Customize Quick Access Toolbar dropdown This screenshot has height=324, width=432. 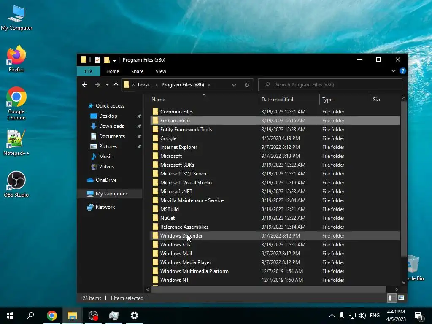point(114,60)
